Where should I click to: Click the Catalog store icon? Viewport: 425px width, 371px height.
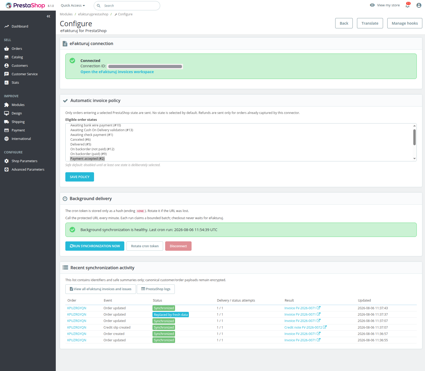[x=7, y=57]
